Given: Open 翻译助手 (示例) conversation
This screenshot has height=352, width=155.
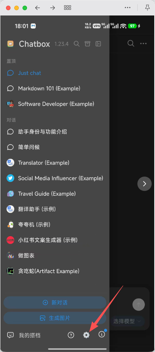Looking at the screenshot, I should pyautogui.click(x=55, y=209).
